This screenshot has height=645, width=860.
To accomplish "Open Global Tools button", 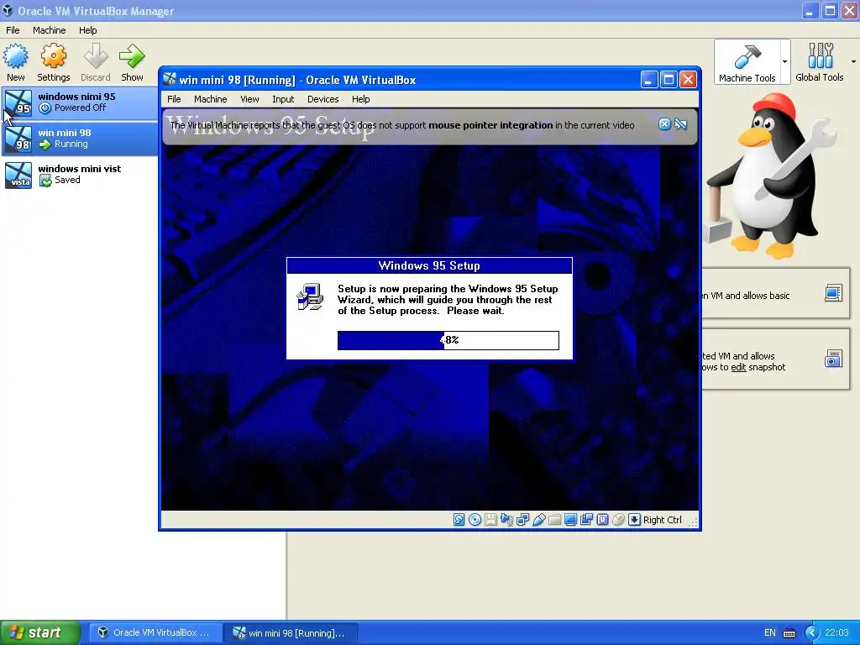I will pos(819,61).
